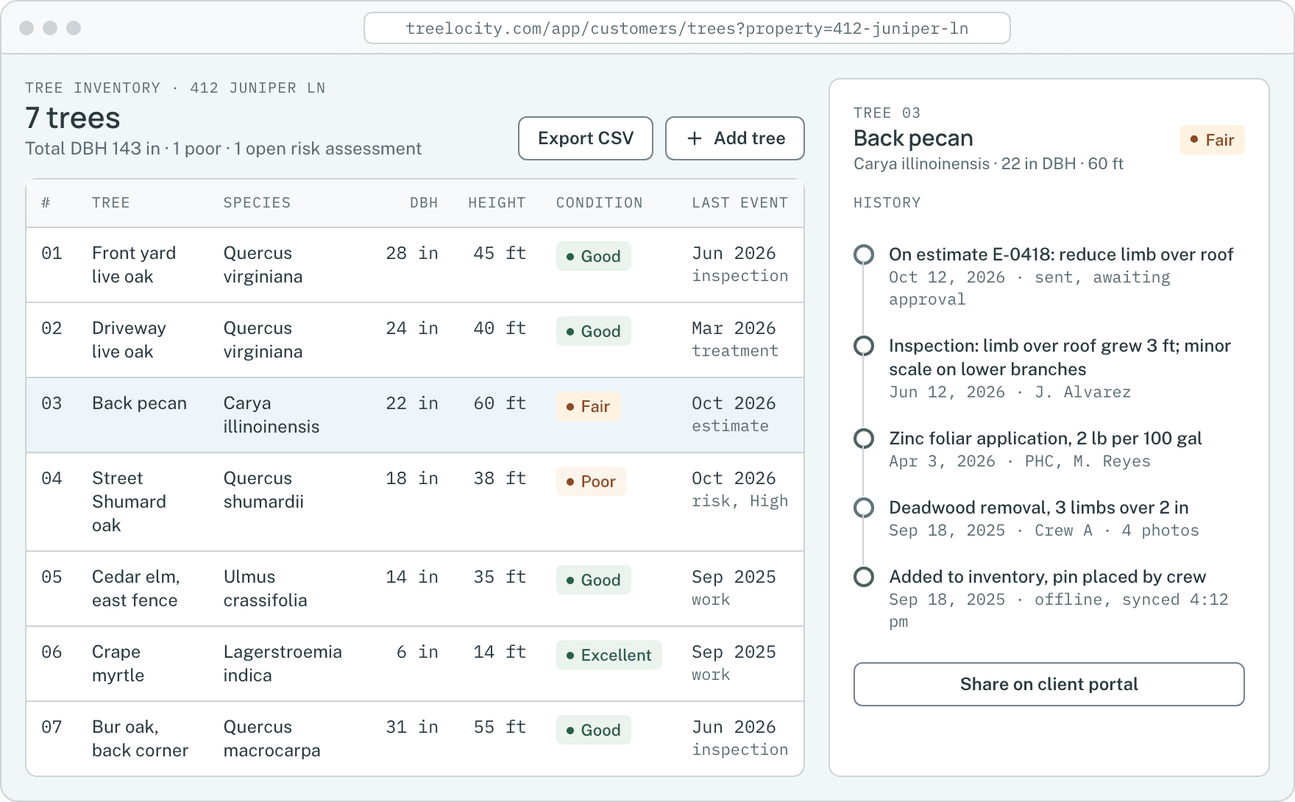The width and height of the screenshot is (1295, 802).
Task: Select timeline marker for Jun 12 inspection entry
Action: (x=864, y=346)
